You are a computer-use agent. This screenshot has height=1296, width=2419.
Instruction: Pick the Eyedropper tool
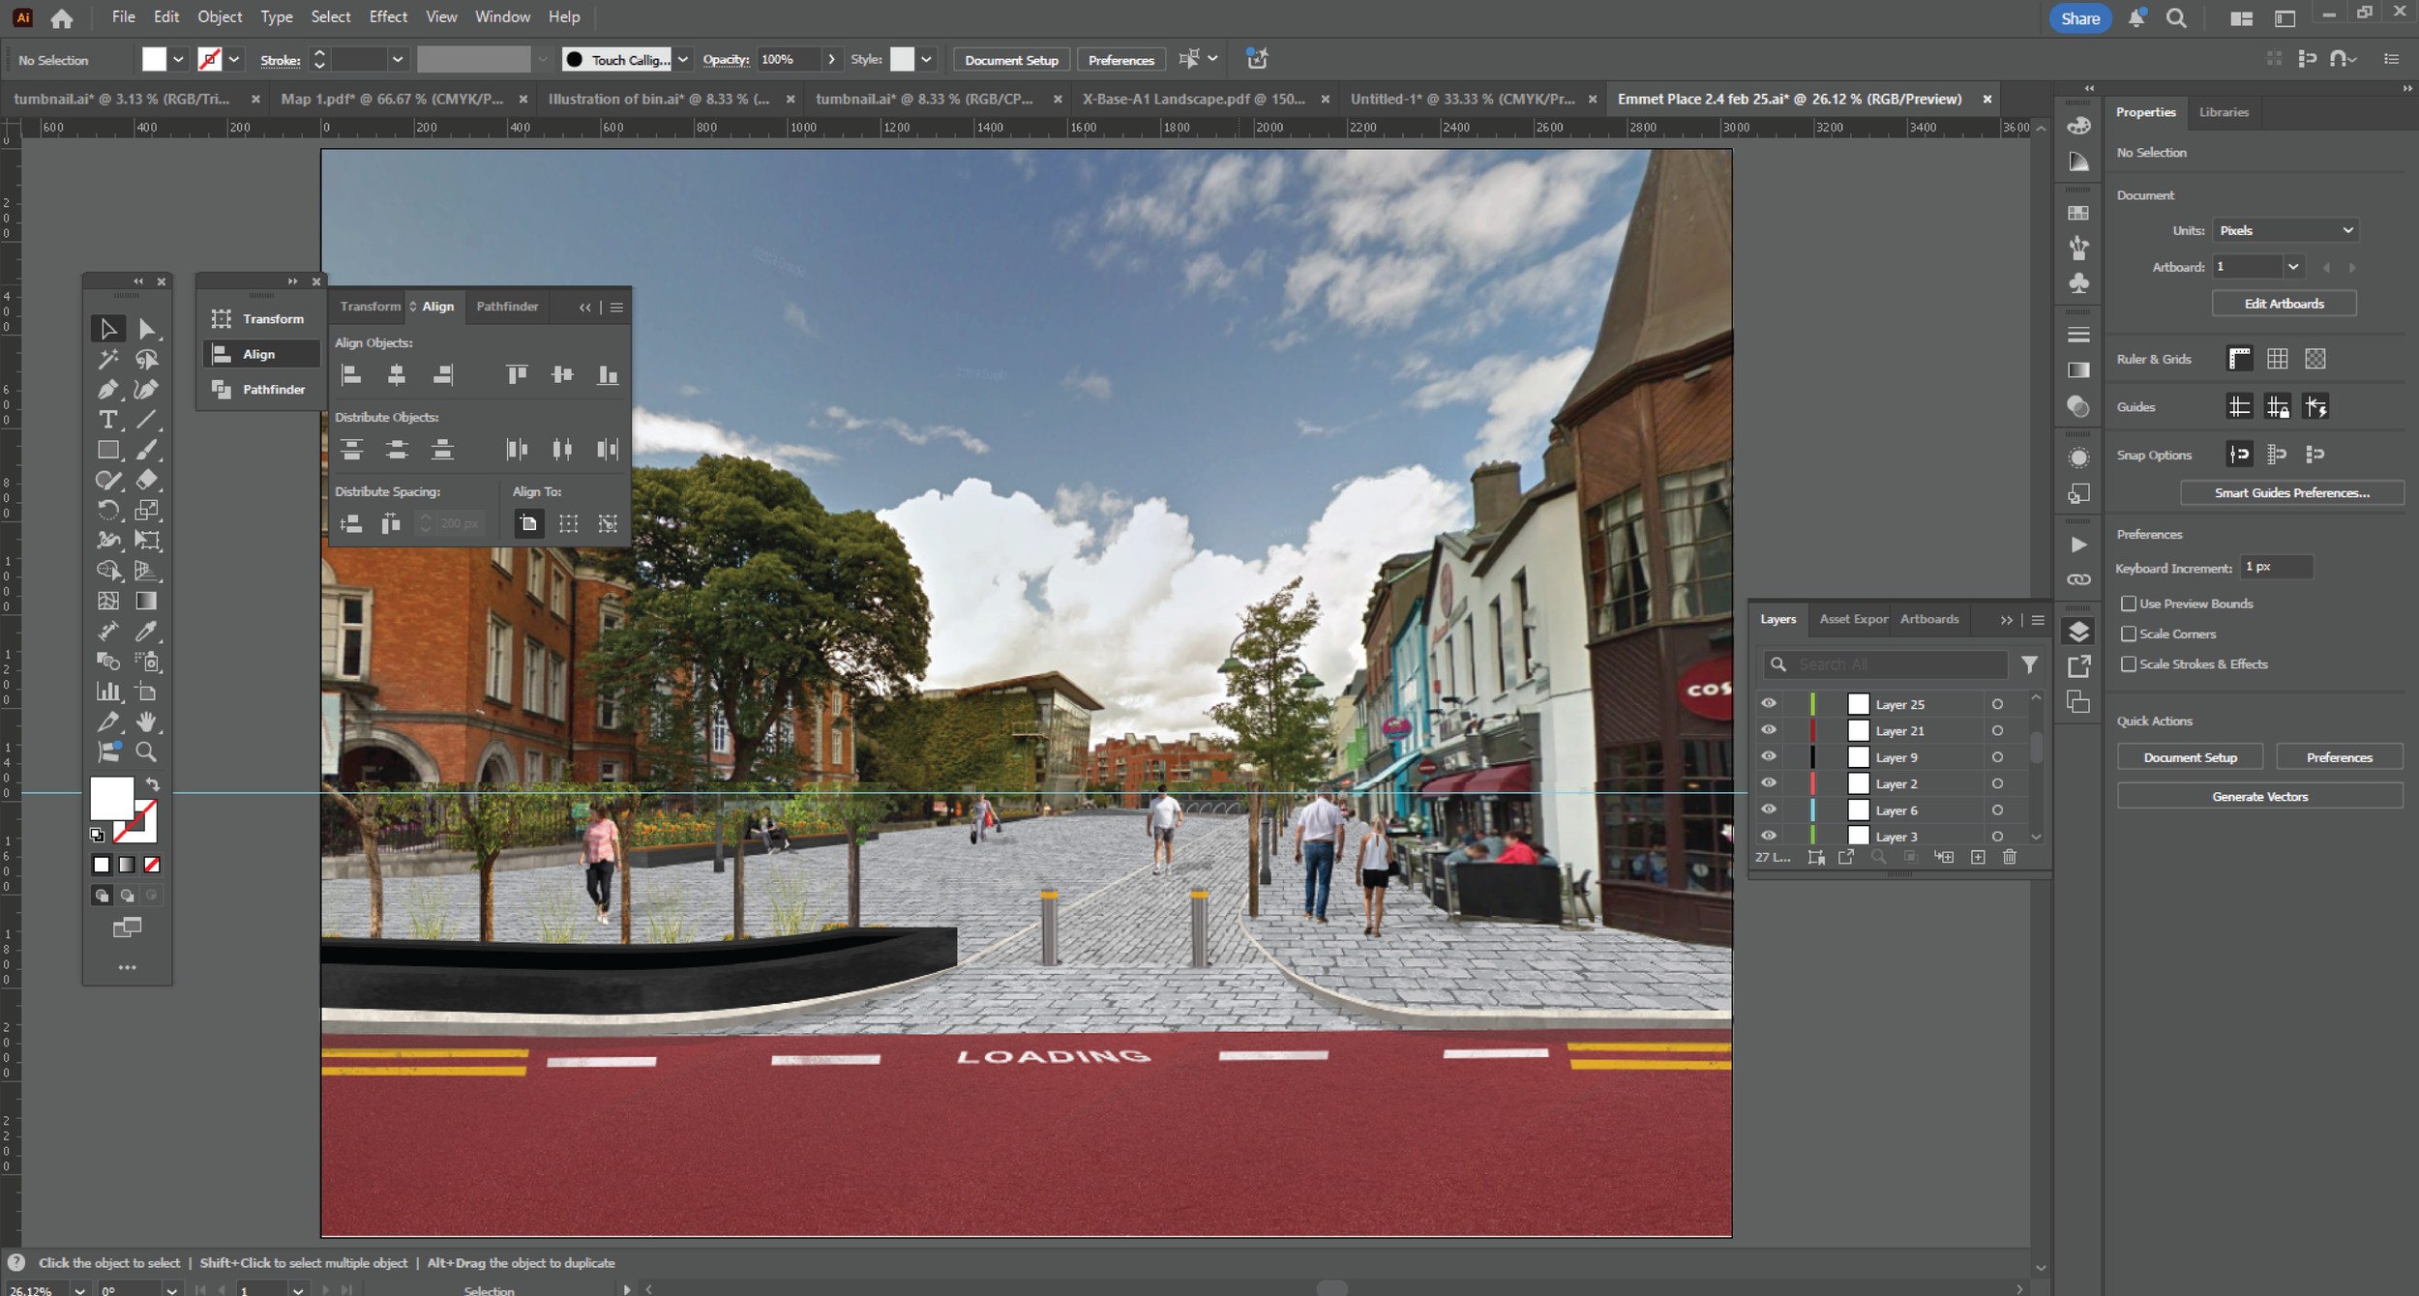tap(146, 632)
